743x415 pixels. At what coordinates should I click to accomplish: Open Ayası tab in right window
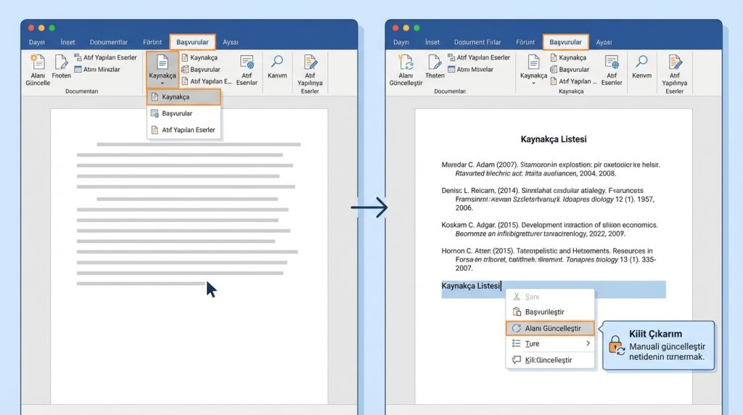tap(604, 42)
